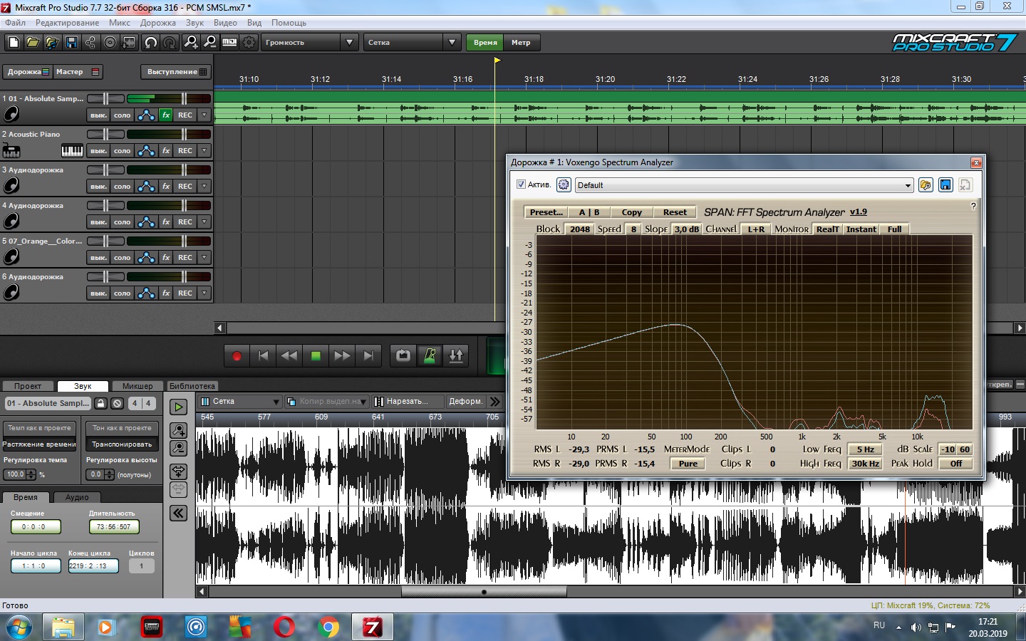Click play preview button in sound editor
This screenshot has height=641, width=1026.
click(178, 407)
